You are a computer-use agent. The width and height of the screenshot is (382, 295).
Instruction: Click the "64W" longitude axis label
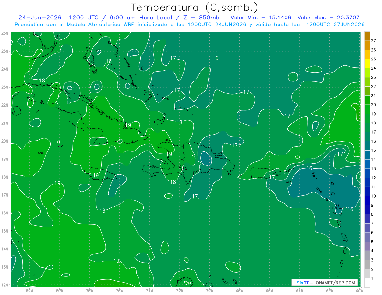tap(300, 291)
